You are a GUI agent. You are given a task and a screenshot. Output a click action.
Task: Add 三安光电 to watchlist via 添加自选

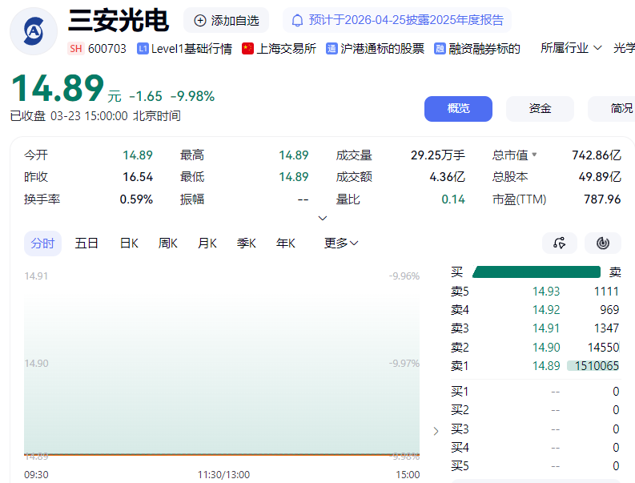[226, 20]
